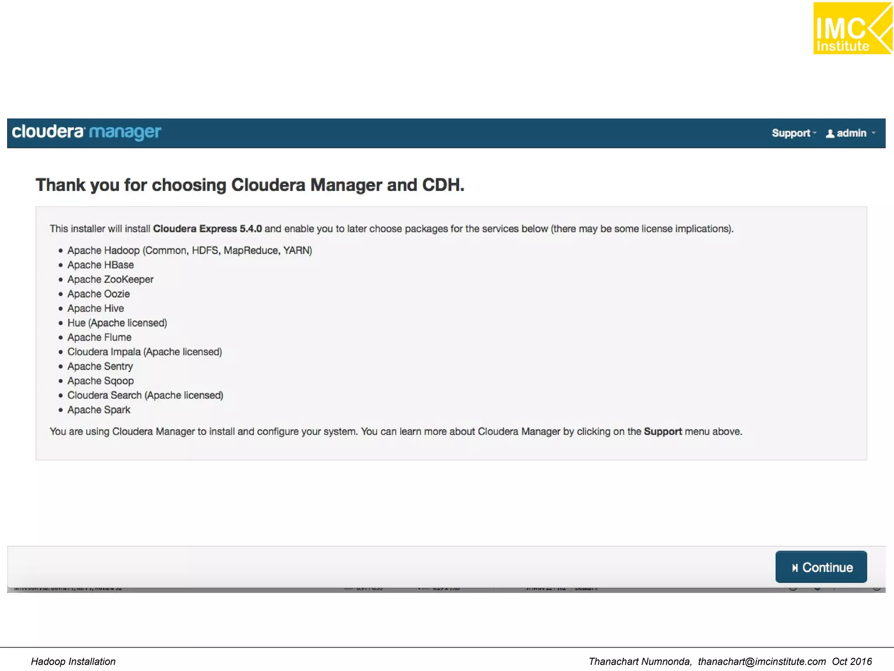Select the Hue (Apache licensed) item
This screenshot has width=894, height=671.
click(x=117, y=323)
